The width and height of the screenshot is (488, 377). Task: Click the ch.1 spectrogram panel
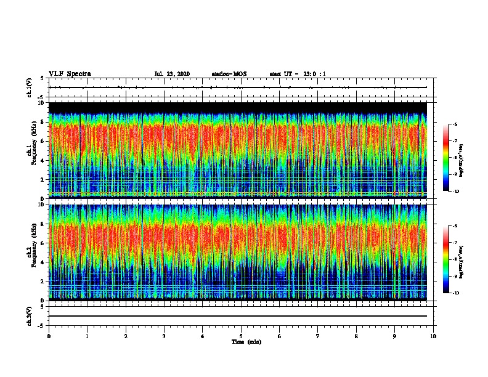point(238,150)
